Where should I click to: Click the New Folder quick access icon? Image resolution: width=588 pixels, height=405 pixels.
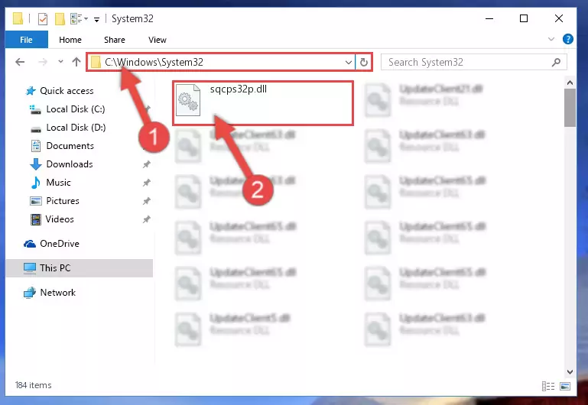pyautogui.click(x=60, y=18)
